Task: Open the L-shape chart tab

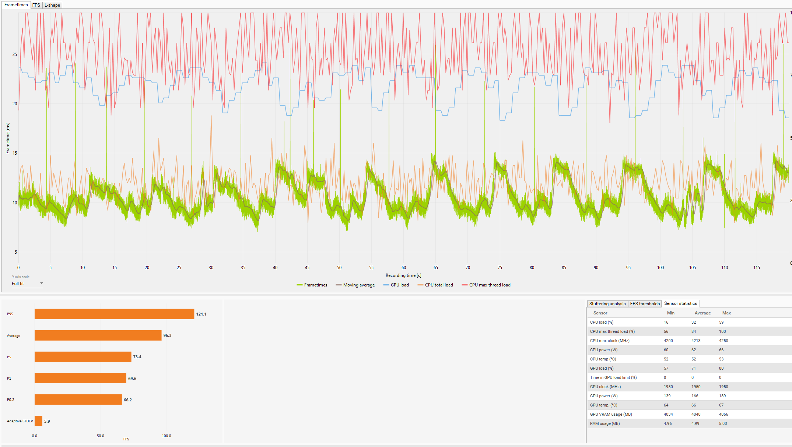Action: (52, 5)
